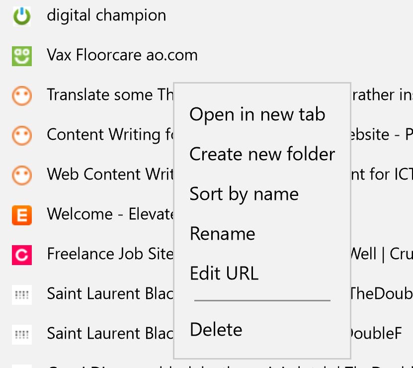Click the orange E Elevate favicon

[22, 215]
